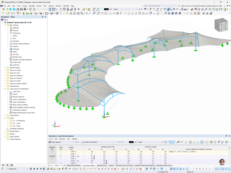231x173 pixels.
Task: Click the support avatar in bottom corner
Action: [222, 162]
